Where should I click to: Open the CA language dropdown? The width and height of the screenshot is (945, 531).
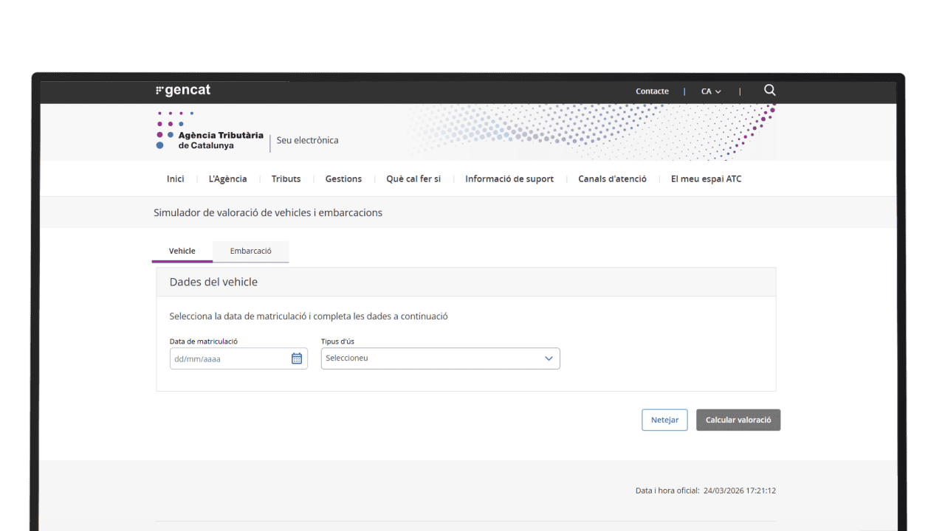click(711, 91)
